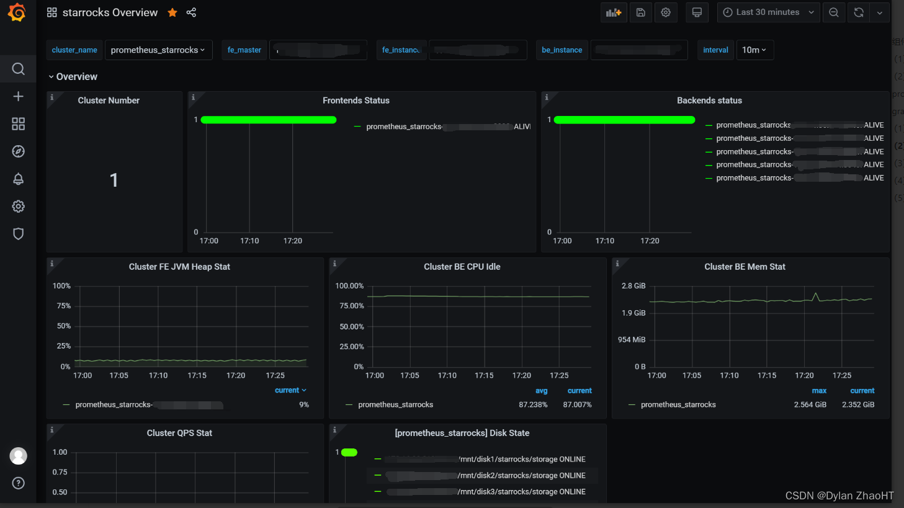
Task: Open Alerting bell icon in the sidebar
Action: tap(18, 179)
